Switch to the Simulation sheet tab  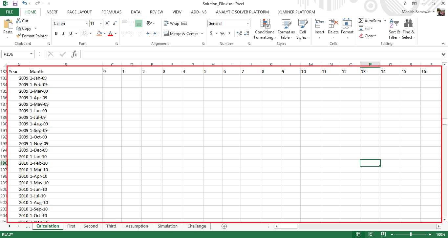(167, 226)
